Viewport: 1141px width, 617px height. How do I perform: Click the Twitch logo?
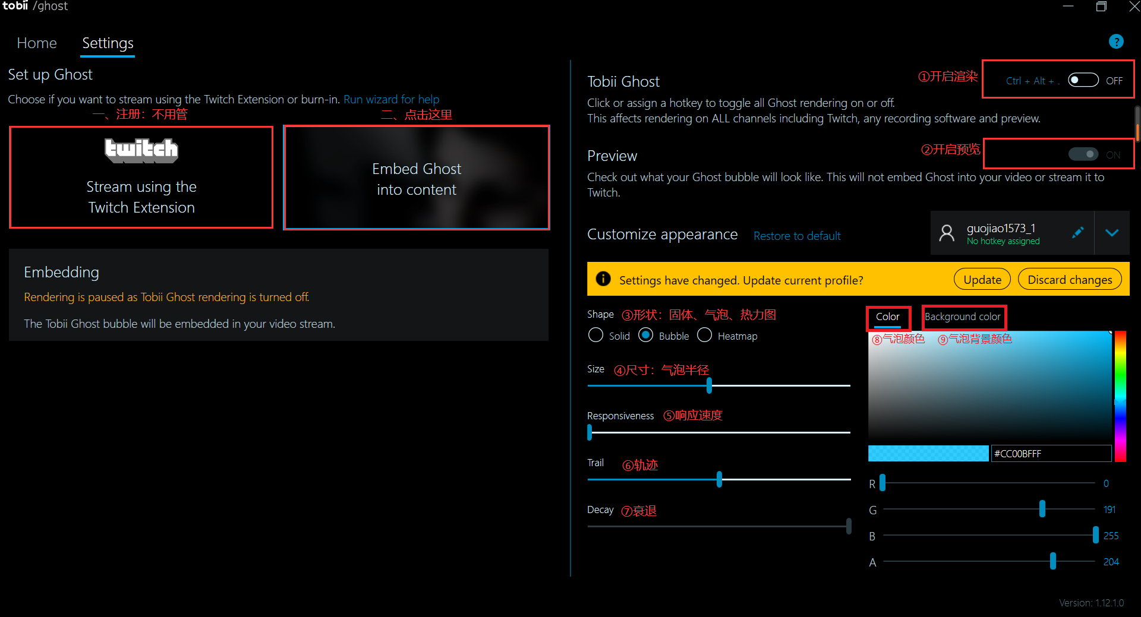(141, 150)
